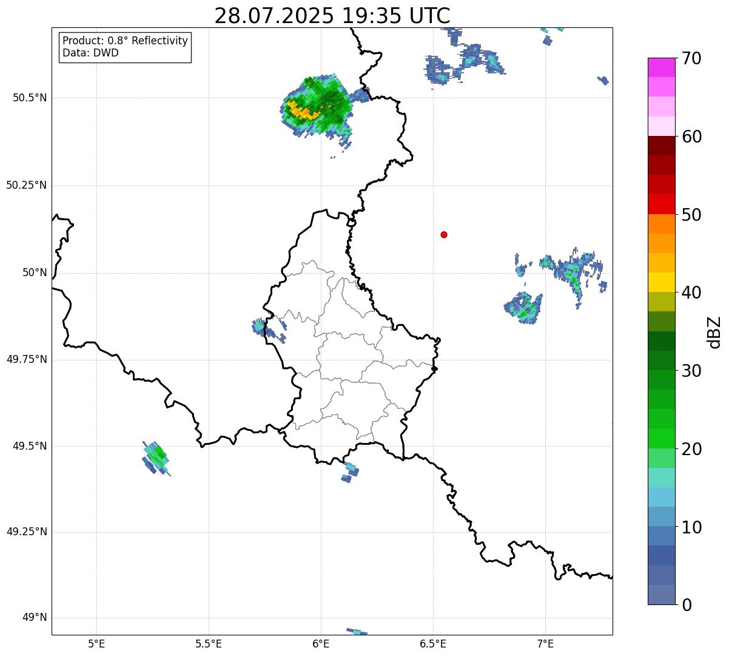
Task: Click longitude label 7°E
Action: click(x=545, y=643)
